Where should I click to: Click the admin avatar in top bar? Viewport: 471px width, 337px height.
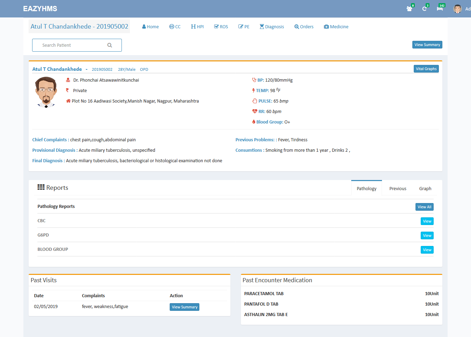click(457, 9)
